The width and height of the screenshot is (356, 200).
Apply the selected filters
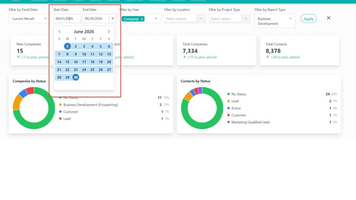point(309,19)
